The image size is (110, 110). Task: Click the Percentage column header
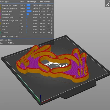(x=31, y=2)
